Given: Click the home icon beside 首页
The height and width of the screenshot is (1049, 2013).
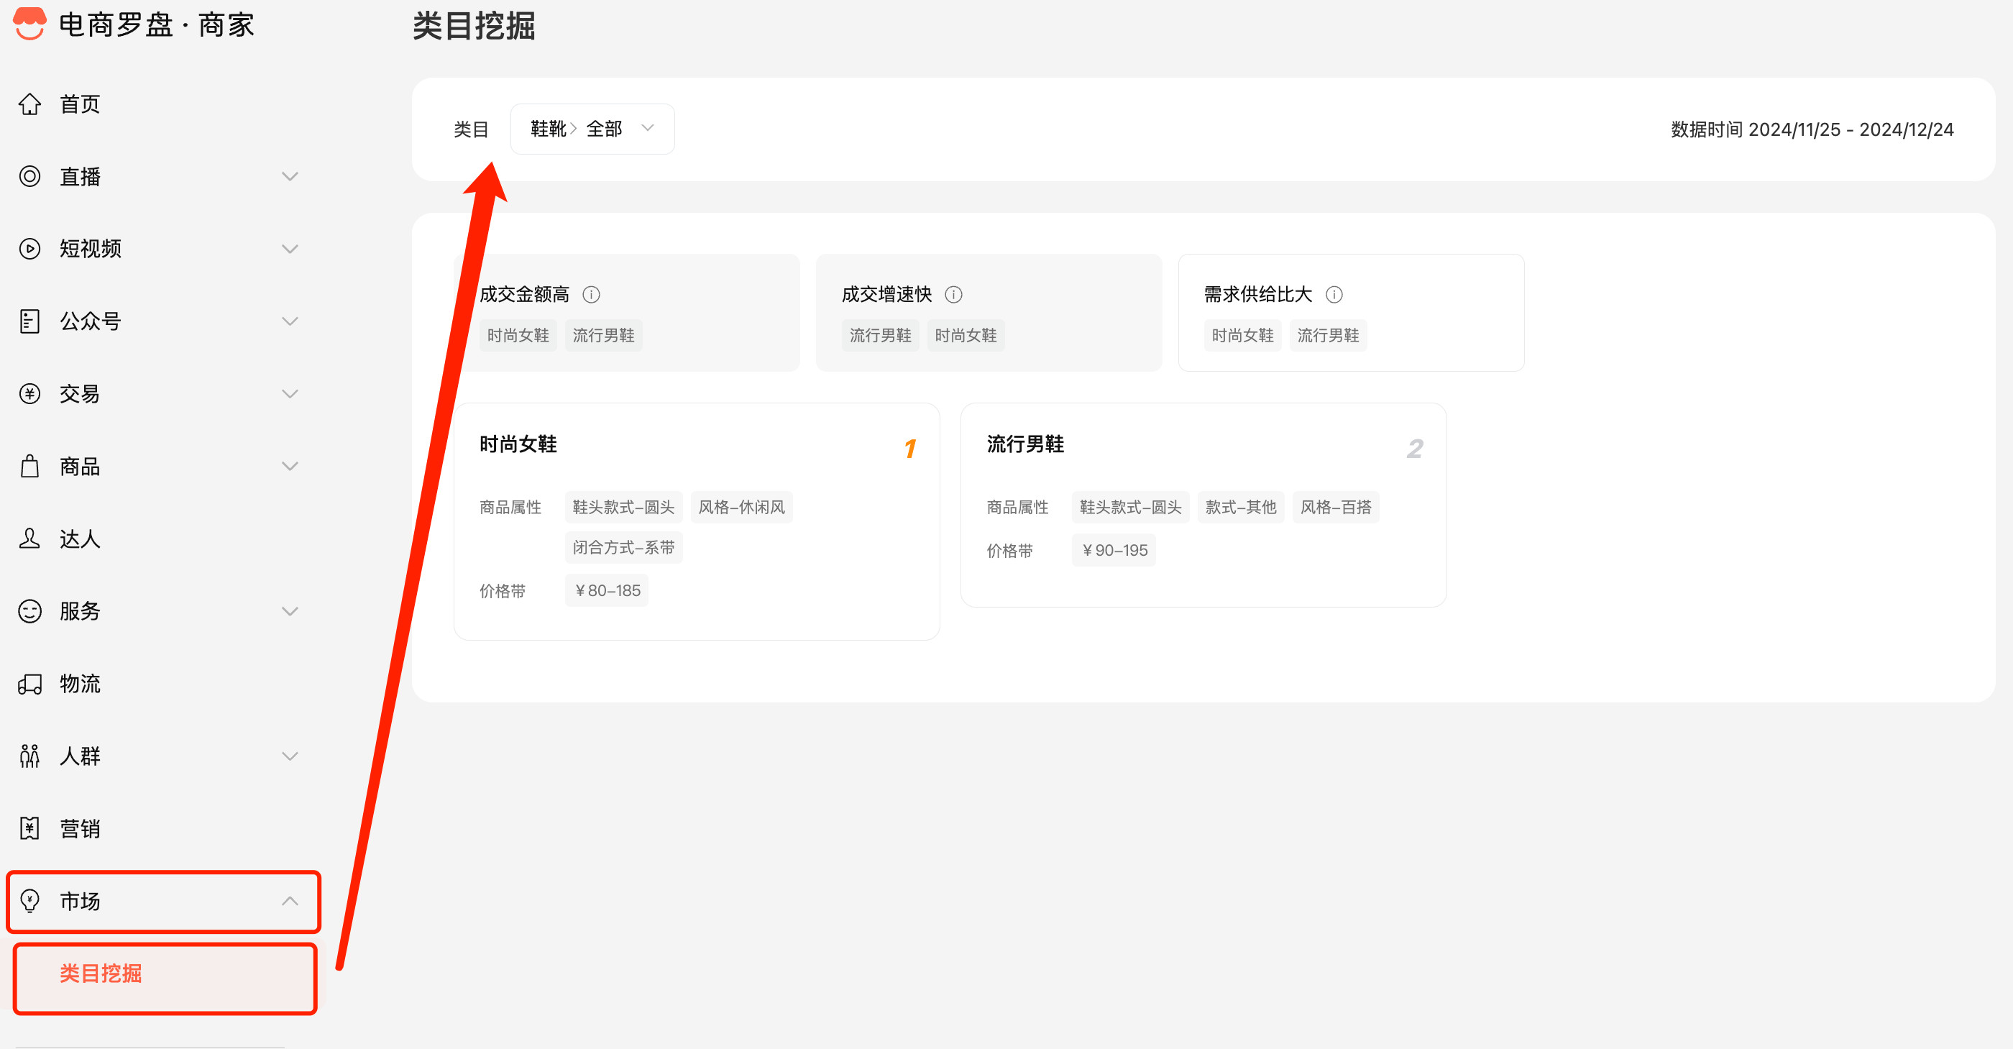Looking at the screenshot, I should pyautogui.click(x=29, y=104).
